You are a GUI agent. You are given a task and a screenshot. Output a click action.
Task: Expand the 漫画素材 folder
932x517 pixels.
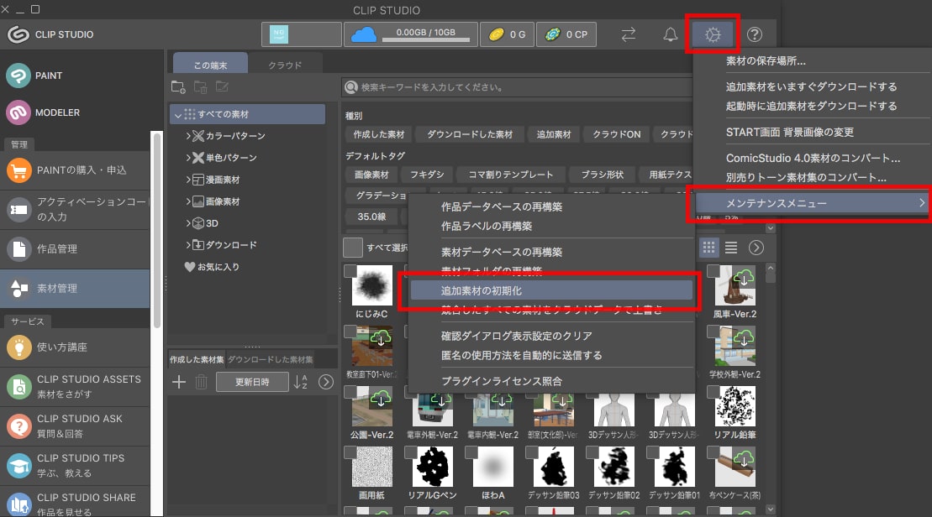tap(187, 180)
